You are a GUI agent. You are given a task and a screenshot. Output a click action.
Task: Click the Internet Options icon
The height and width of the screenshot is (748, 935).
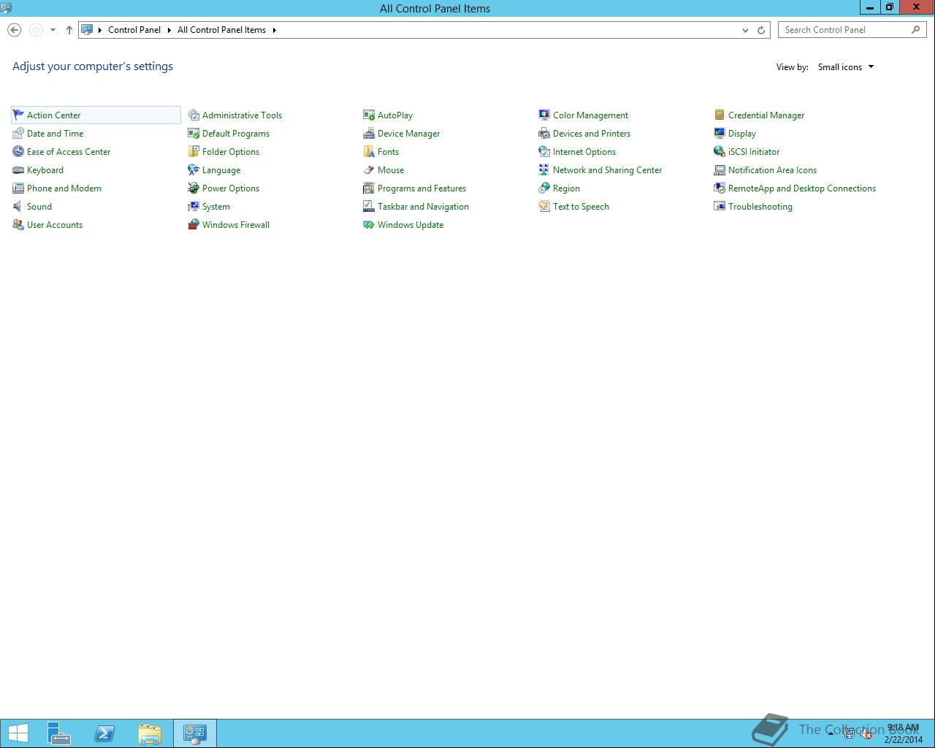pyautogui.click(x=544, y=151)
